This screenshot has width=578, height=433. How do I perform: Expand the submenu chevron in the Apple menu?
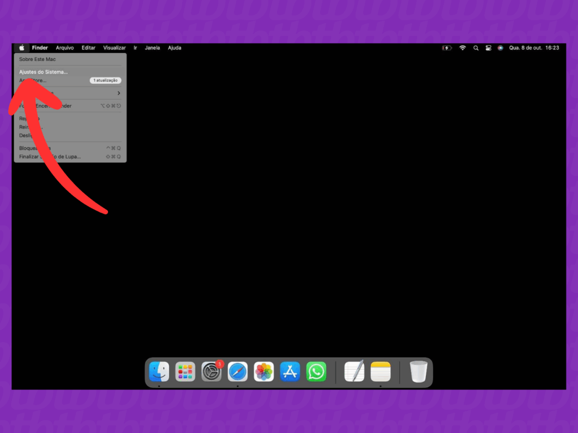119,93
